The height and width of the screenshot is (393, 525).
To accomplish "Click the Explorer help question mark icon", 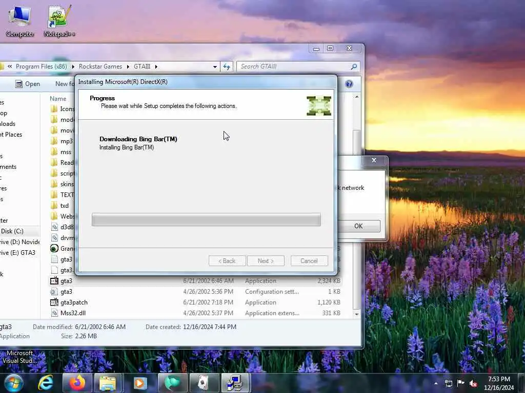I will click(x=349, y=84).
